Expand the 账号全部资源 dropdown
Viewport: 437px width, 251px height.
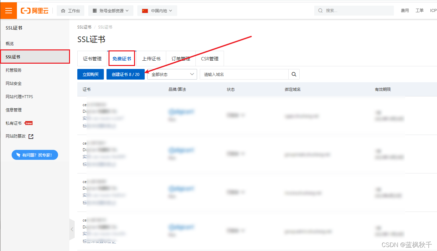point(111,11)
